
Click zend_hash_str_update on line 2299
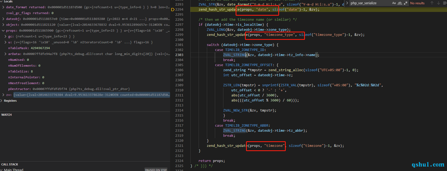tap(227, 35)
